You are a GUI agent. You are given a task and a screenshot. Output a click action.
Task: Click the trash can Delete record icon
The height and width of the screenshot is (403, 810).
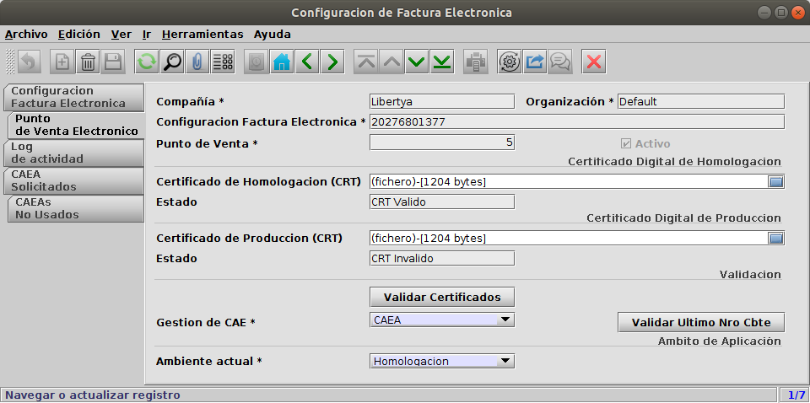coord(88,62)
